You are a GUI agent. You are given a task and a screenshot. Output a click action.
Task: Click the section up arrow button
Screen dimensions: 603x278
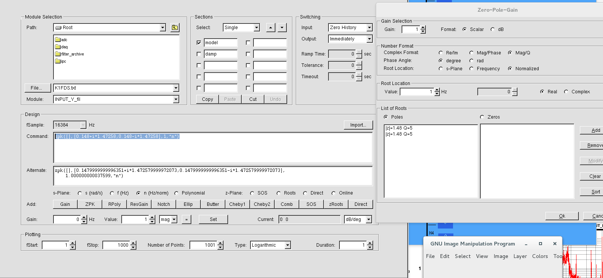pyautogui.click(x=270, y=28)
